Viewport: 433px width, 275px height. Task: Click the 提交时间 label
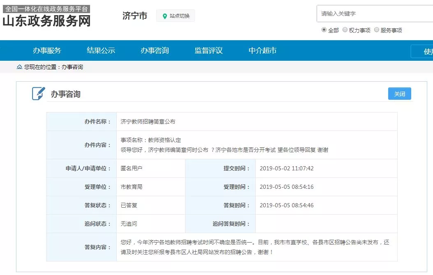237,168
